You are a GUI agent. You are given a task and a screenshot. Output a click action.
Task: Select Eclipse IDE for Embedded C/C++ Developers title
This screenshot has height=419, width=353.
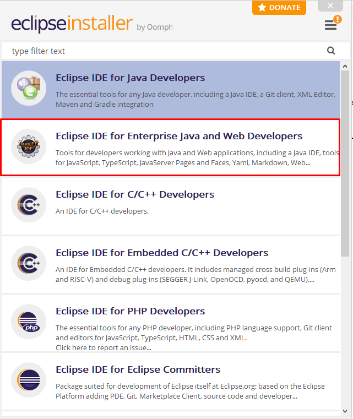pos(162,253)
